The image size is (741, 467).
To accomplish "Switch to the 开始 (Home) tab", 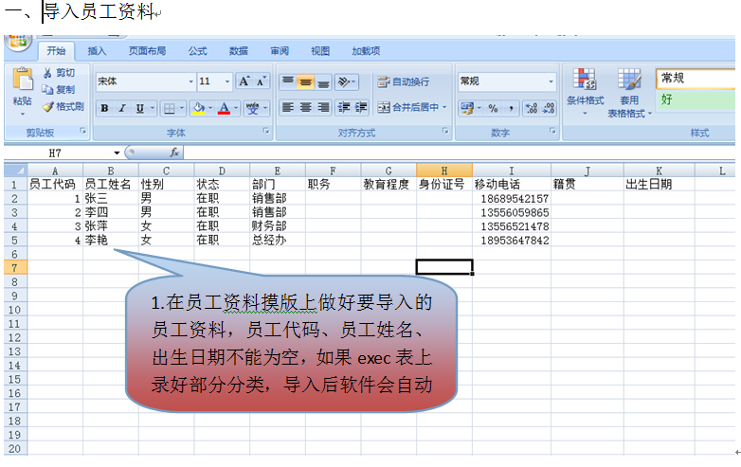I will (x=56, y=51).
